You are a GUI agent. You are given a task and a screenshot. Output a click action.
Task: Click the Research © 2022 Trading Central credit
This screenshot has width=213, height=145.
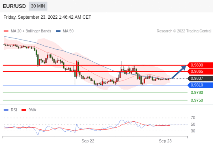coord(184,31)
